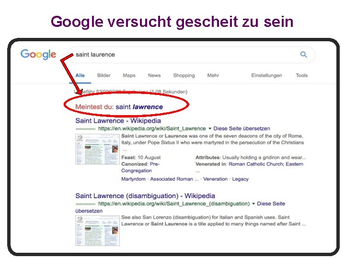The height and width of the screenshot is (259, 345).
Task: Open Saint Lawrence - Wikipedia result
Action: (x=118, y=121)
